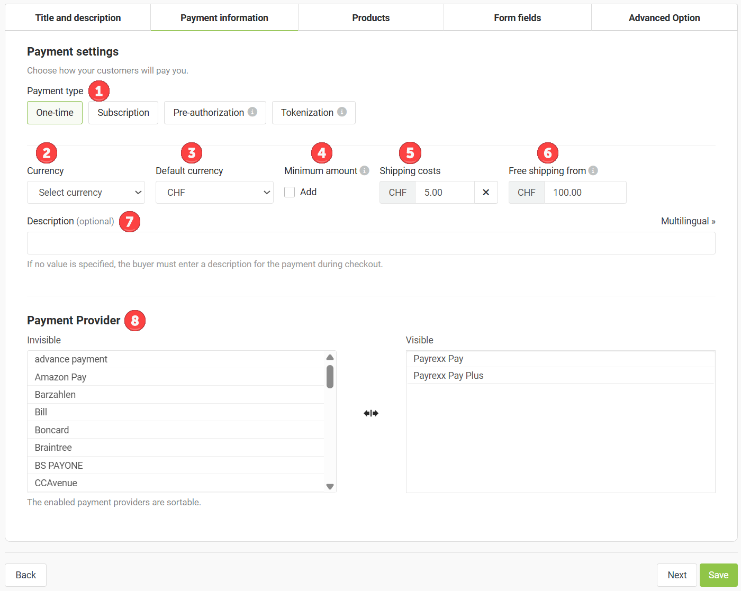Image resolution: width=741 pixels, height=591 pixels.
Task: Click the move-providers arrows icon
Action: point(371,413)
